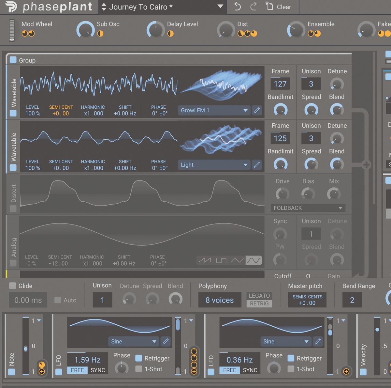
Task: Click the Frame value 127 field on the first wavetable
Action: [280, 84]
